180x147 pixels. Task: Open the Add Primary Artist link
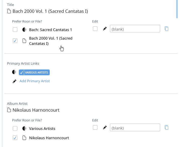(x=35, y=81)
